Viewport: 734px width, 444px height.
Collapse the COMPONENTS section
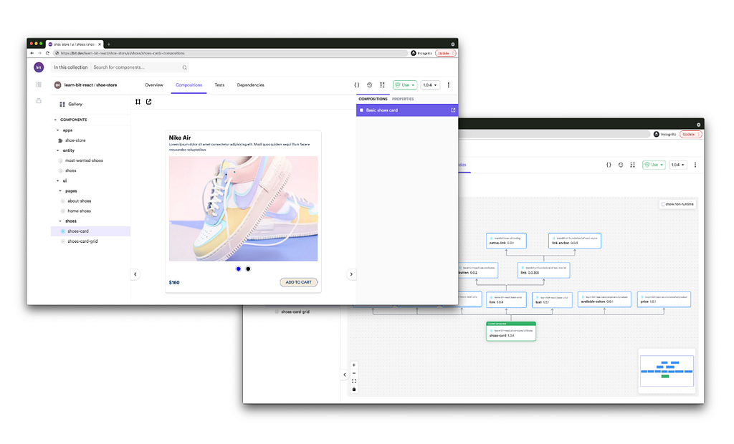55,120
